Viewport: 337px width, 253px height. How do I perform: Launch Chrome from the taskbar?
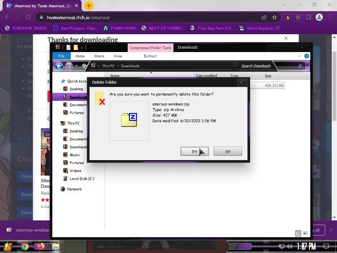click(x=25, y=246)
